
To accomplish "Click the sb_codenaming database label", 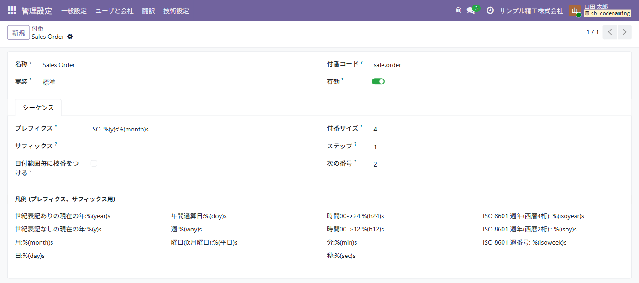I will [x=607, y=13].
